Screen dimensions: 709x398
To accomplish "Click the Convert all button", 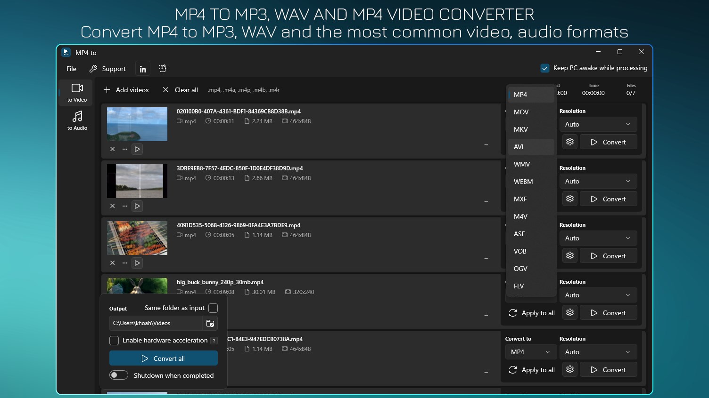I will point(163,358).
